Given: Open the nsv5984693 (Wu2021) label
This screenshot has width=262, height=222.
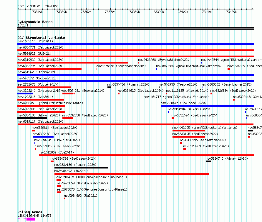Looking at the screenshot, I should 81,196.
